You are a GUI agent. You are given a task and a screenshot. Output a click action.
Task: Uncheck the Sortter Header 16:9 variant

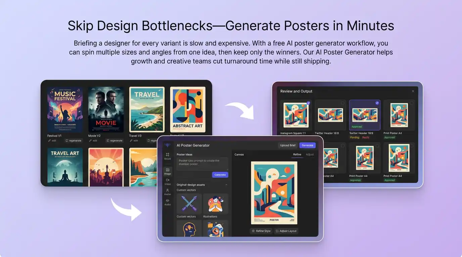coord(377,103)
